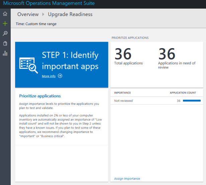Open the More info link
The image size is (206, 185).
pyautogui.click(x=48, y=76)
